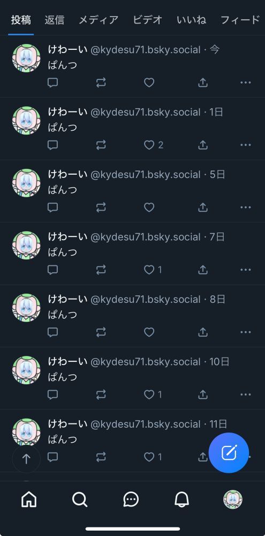Open the Notifications bell icon
The width and height of the screenshot is (265, 536).
coord(181,500)
